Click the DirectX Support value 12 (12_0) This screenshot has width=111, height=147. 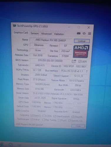tap(78, 76)
